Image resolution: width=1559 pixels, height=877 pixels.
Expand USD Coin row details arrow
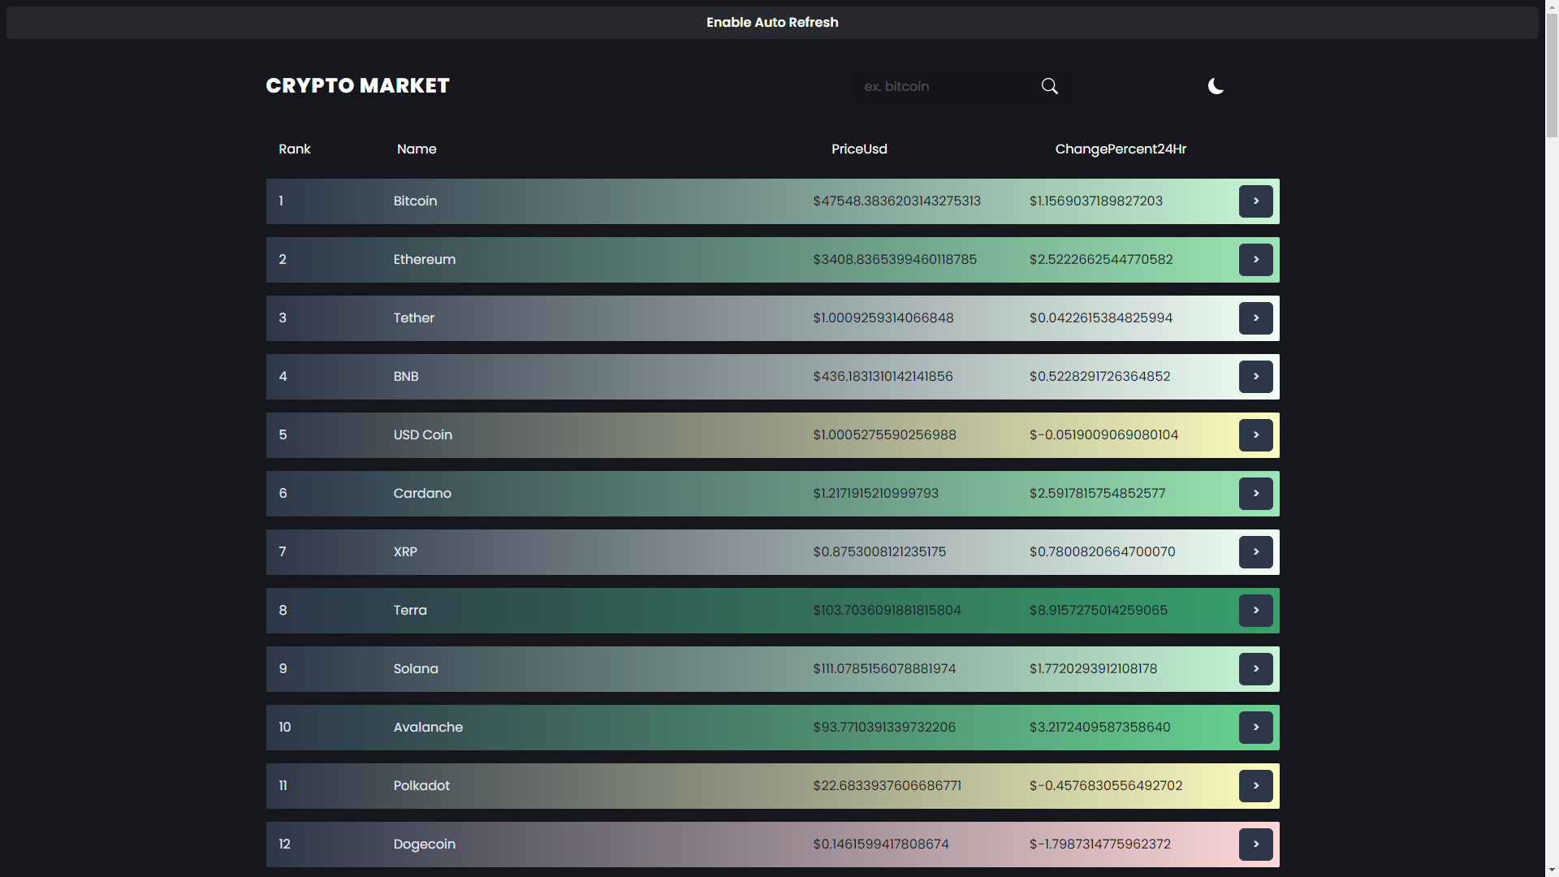[1256, 435]
